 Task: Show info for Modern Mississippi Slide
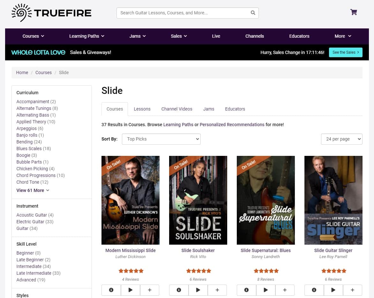point(111,290)
